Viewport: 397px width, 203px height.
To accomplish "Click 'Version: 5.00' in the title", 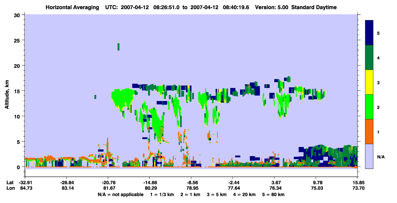I will pyautogui.click(x=272, y=7).
